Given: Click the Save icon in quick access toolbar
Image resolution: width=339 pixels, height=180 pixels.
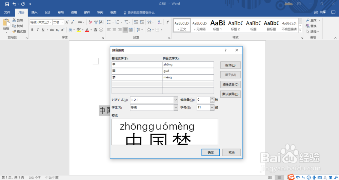Looking at the screenshot, I should click(7, 4).
